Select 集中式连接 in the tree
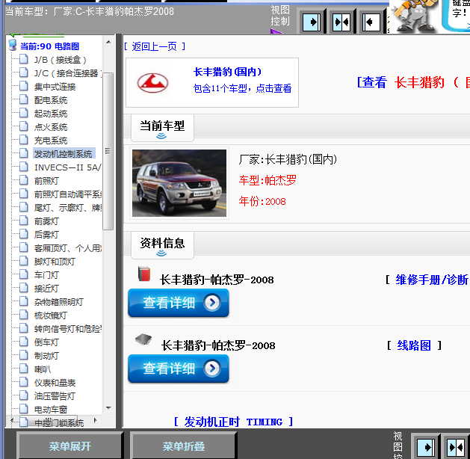Screen dimensions: 470x459 [55, 87]
